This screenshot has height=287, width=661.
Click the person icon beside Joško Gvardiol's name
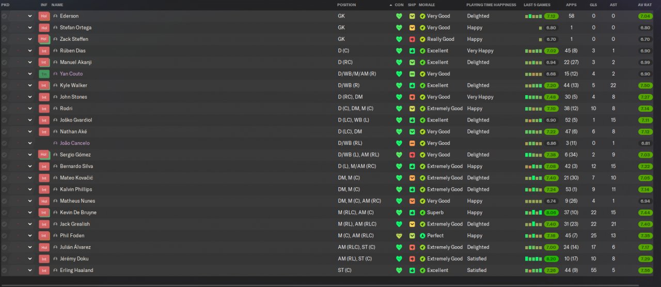tap(55, 120)
